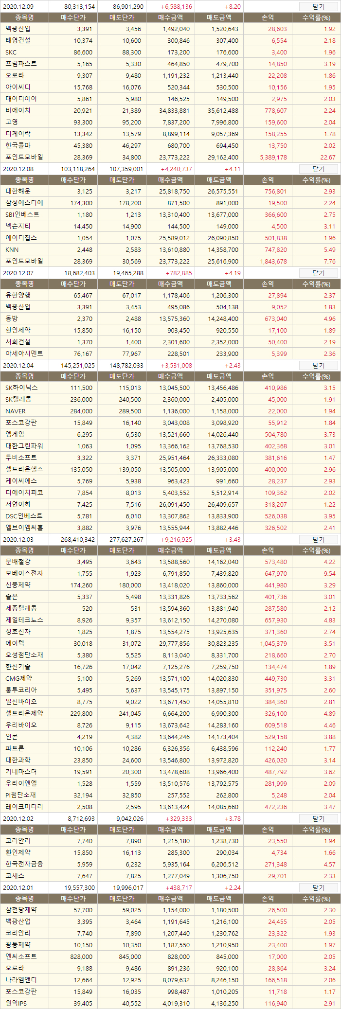341x1009 pixels.
Task: Select 레이크머티리 entry
Action: pos(24,807)
